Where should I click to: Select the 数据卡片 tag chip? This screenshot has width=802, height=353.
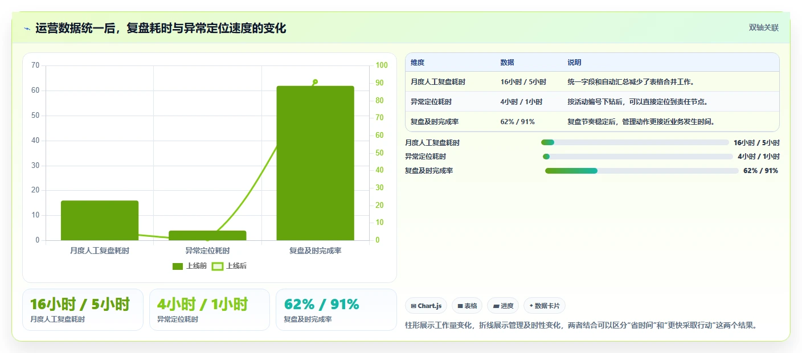pos(545,306)
